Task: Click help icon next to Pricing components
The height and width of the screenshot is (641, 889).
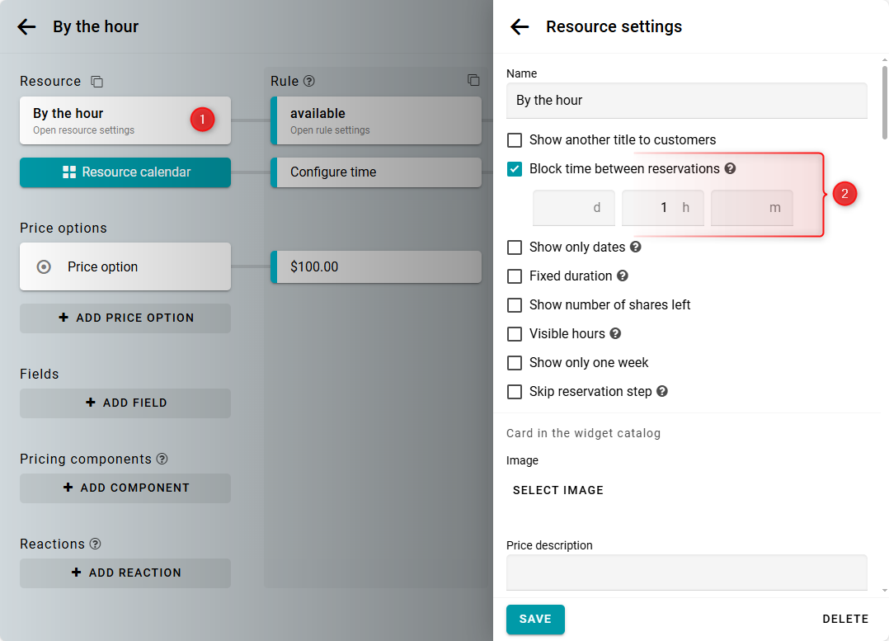Action: 162,460
